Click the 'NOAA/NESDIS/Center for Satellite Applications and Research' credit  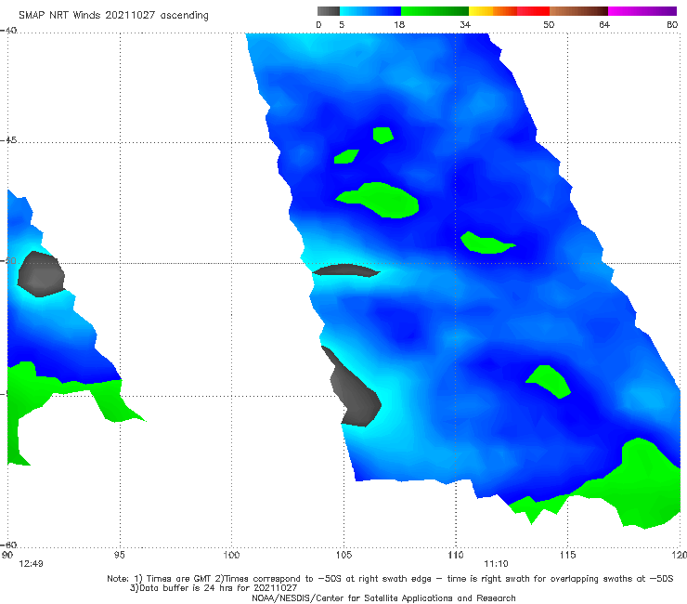(x=383, y=598)
